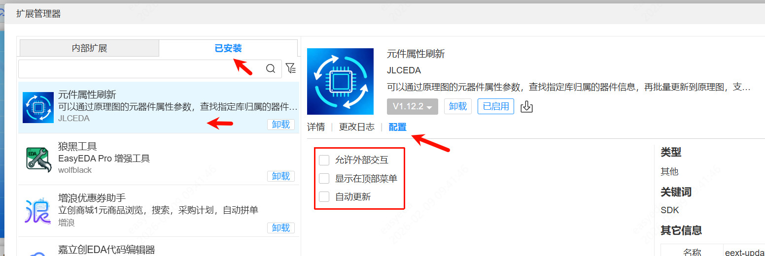Select 元件属性刷新 extension icon in list
The height and width of the screenshot is (256, 765).
(x=38, y=107)
